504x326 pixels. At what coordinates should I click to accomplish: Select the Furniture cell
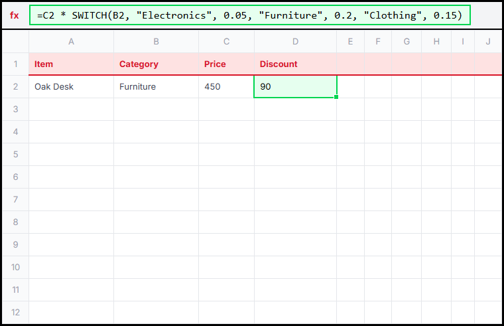(x=156, y=87)
